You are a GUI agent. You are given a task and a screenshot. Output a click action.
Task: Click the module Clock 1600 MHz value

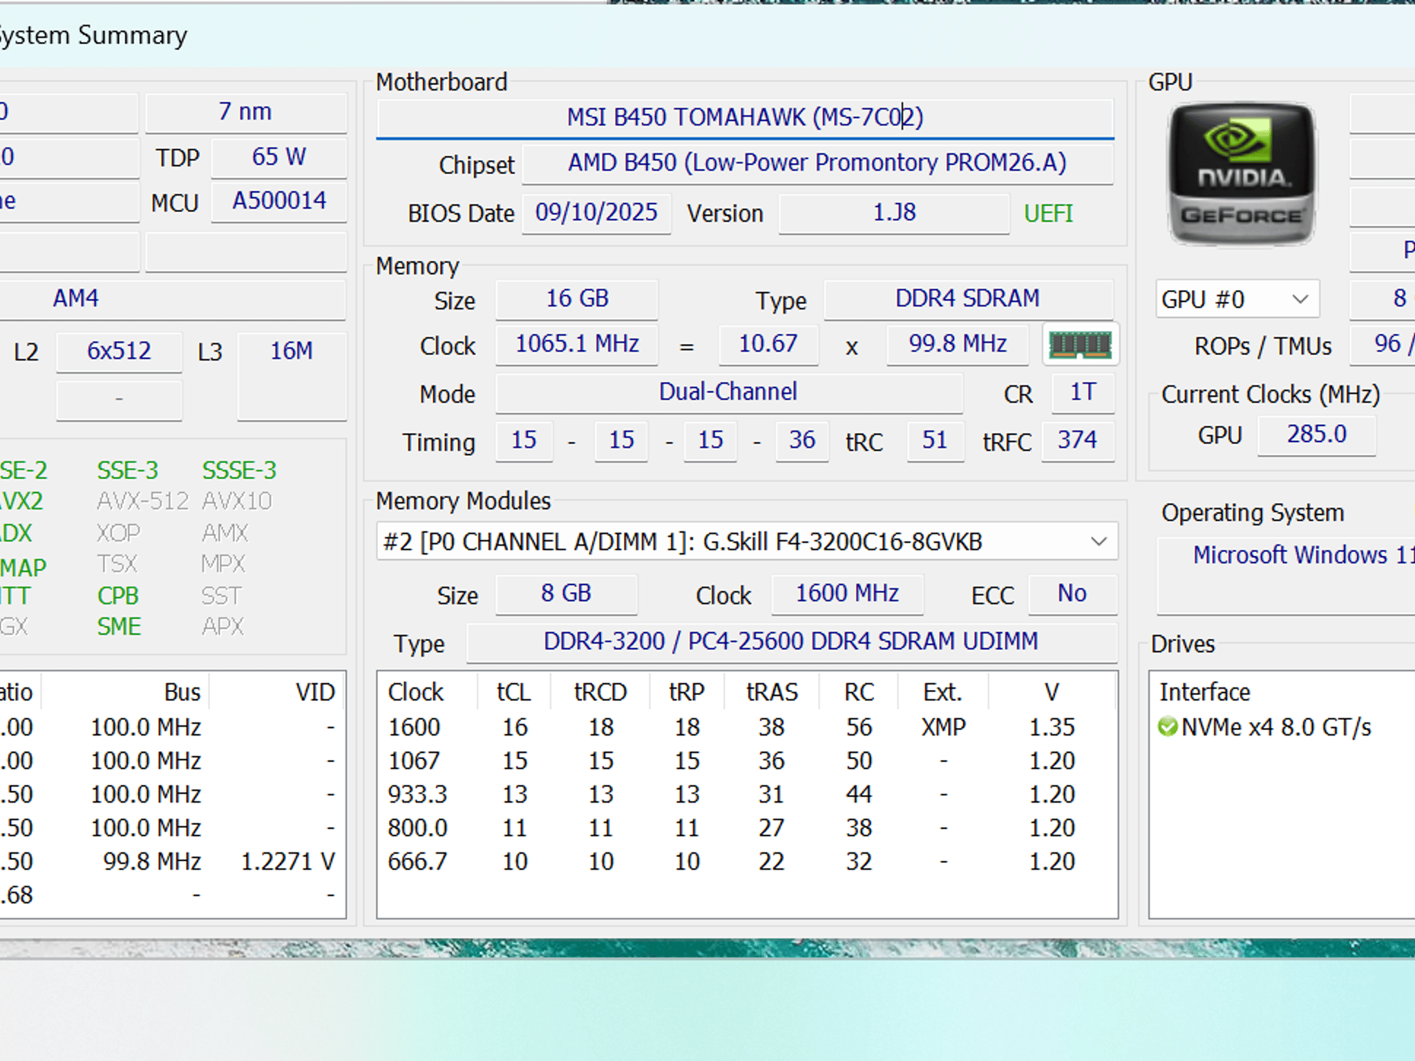pyautogui.click(x=847, y=594)
